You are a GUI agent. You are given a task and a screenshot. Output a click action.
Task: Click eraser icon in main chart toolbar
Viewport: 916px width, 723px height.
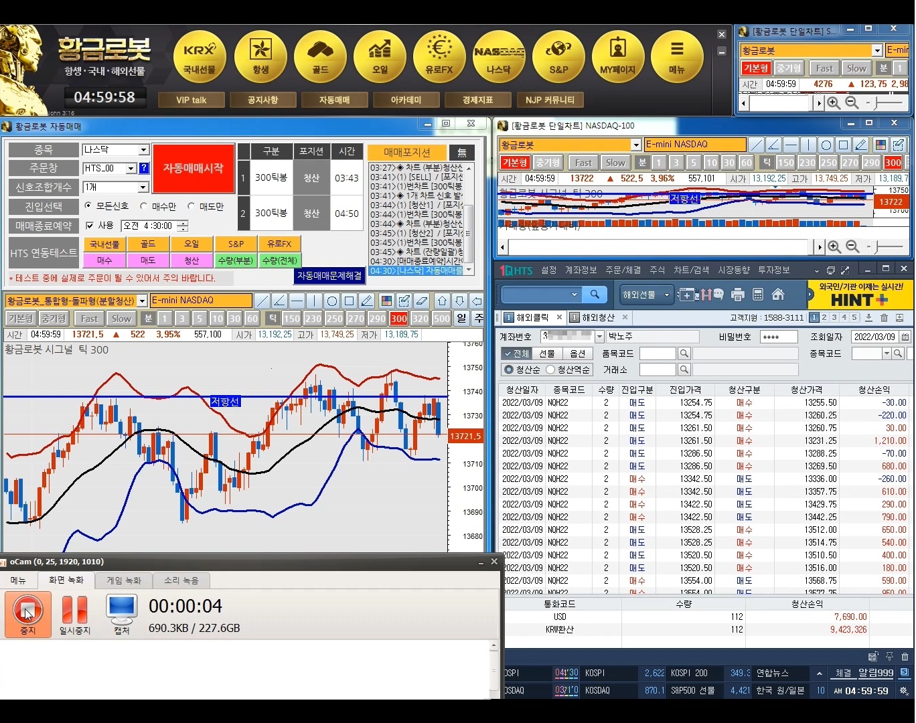pos(421,301)
